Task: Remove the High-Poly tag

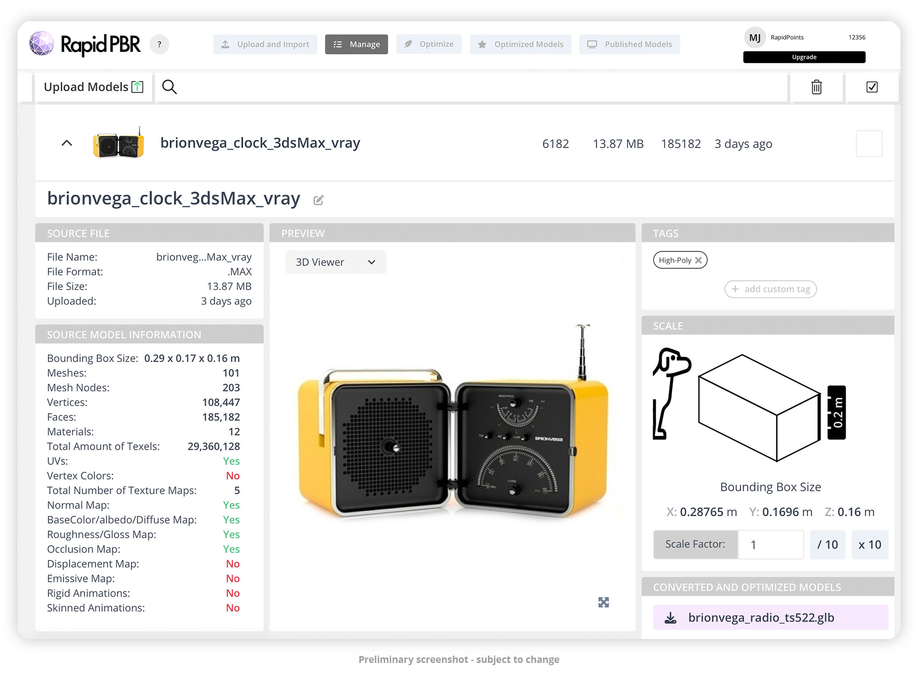Action: 699,260
